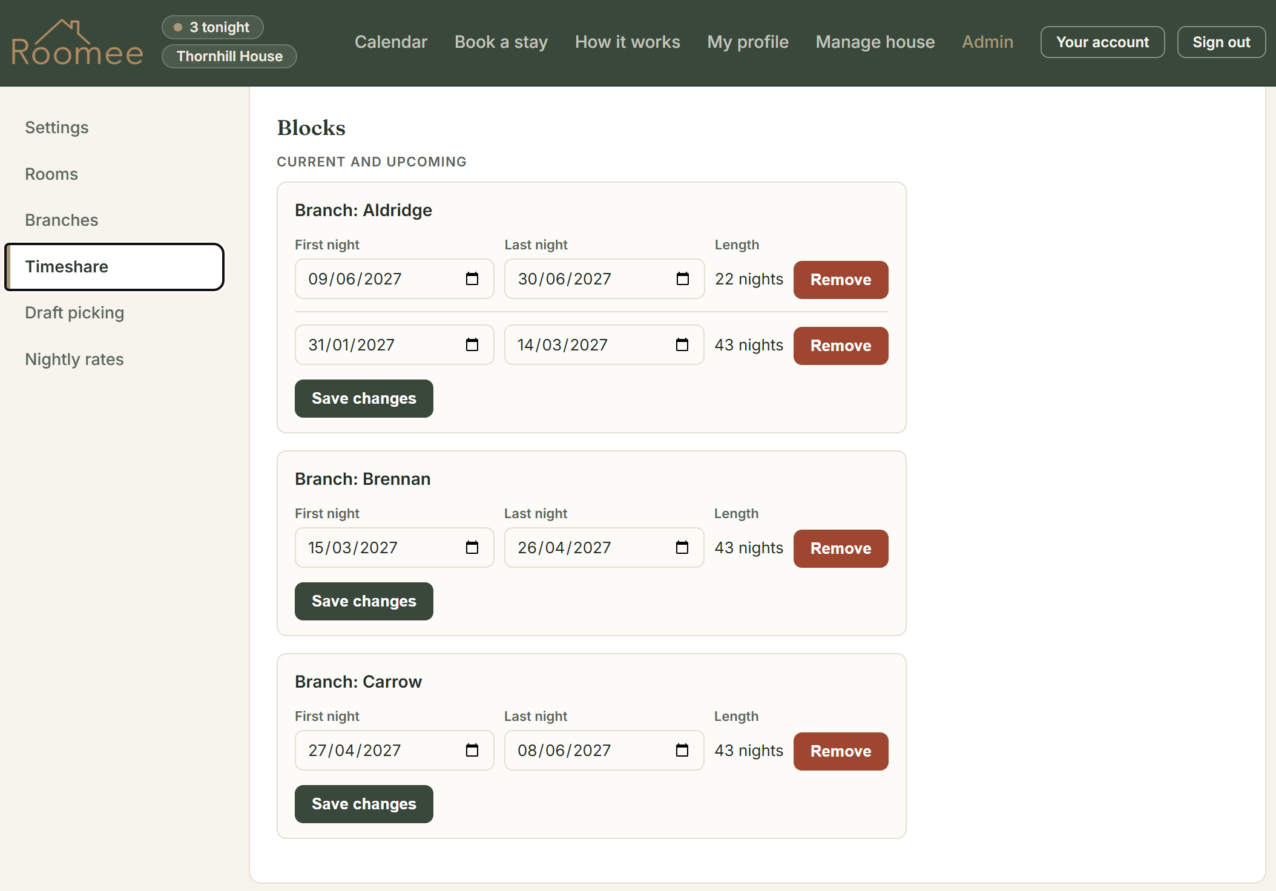Viewport: 1276px width, 891px height.
Task: Open My profile page
Action: point(748,42)
